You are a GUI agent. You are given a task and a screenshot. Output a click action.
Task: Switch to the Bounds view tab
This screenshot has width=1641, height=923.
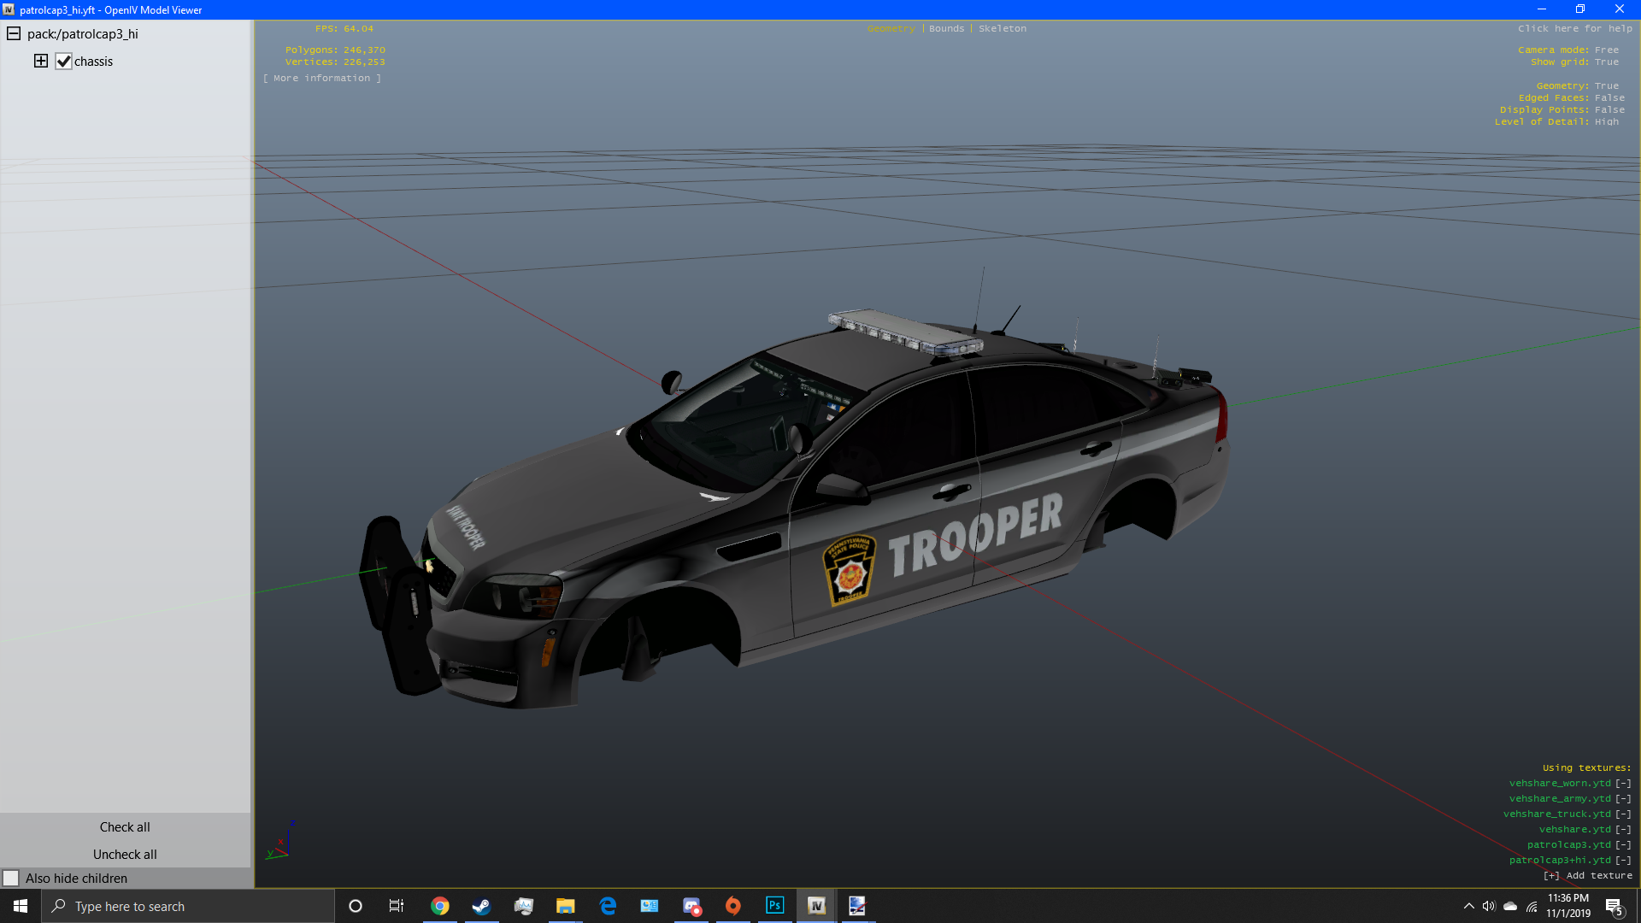point(946,28)
